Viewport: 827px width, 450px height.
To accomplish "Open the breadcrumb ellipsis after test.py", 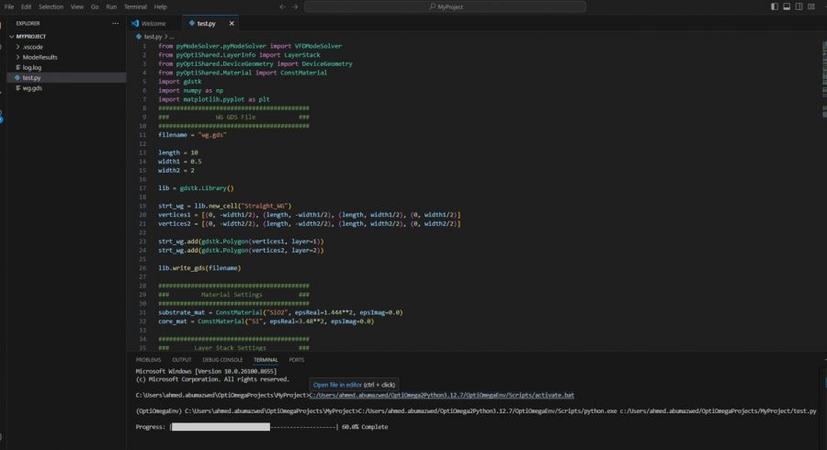I will click(172, 37).
